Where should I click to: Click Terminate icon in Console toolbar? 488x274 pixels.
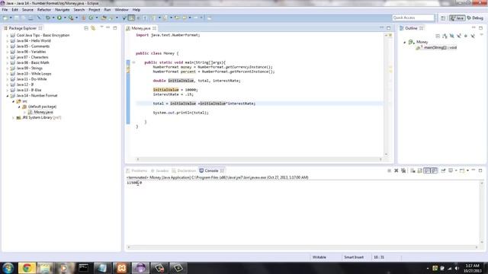point(389,170)
